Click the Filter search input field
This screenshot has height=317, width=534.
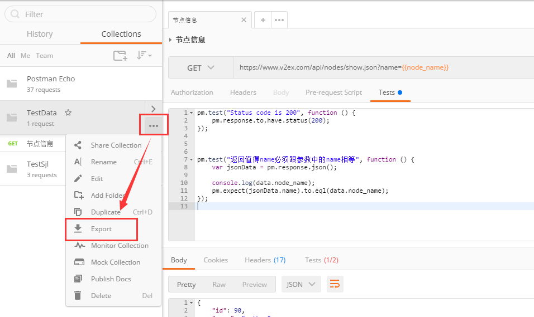[x=80, y=14]
